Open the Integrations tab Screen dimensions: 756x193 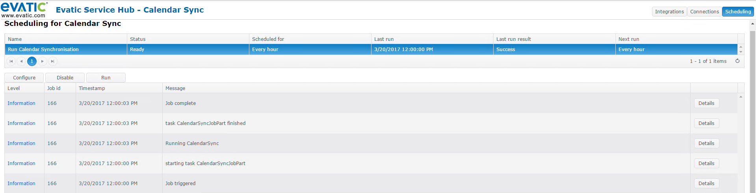(669, 12)
